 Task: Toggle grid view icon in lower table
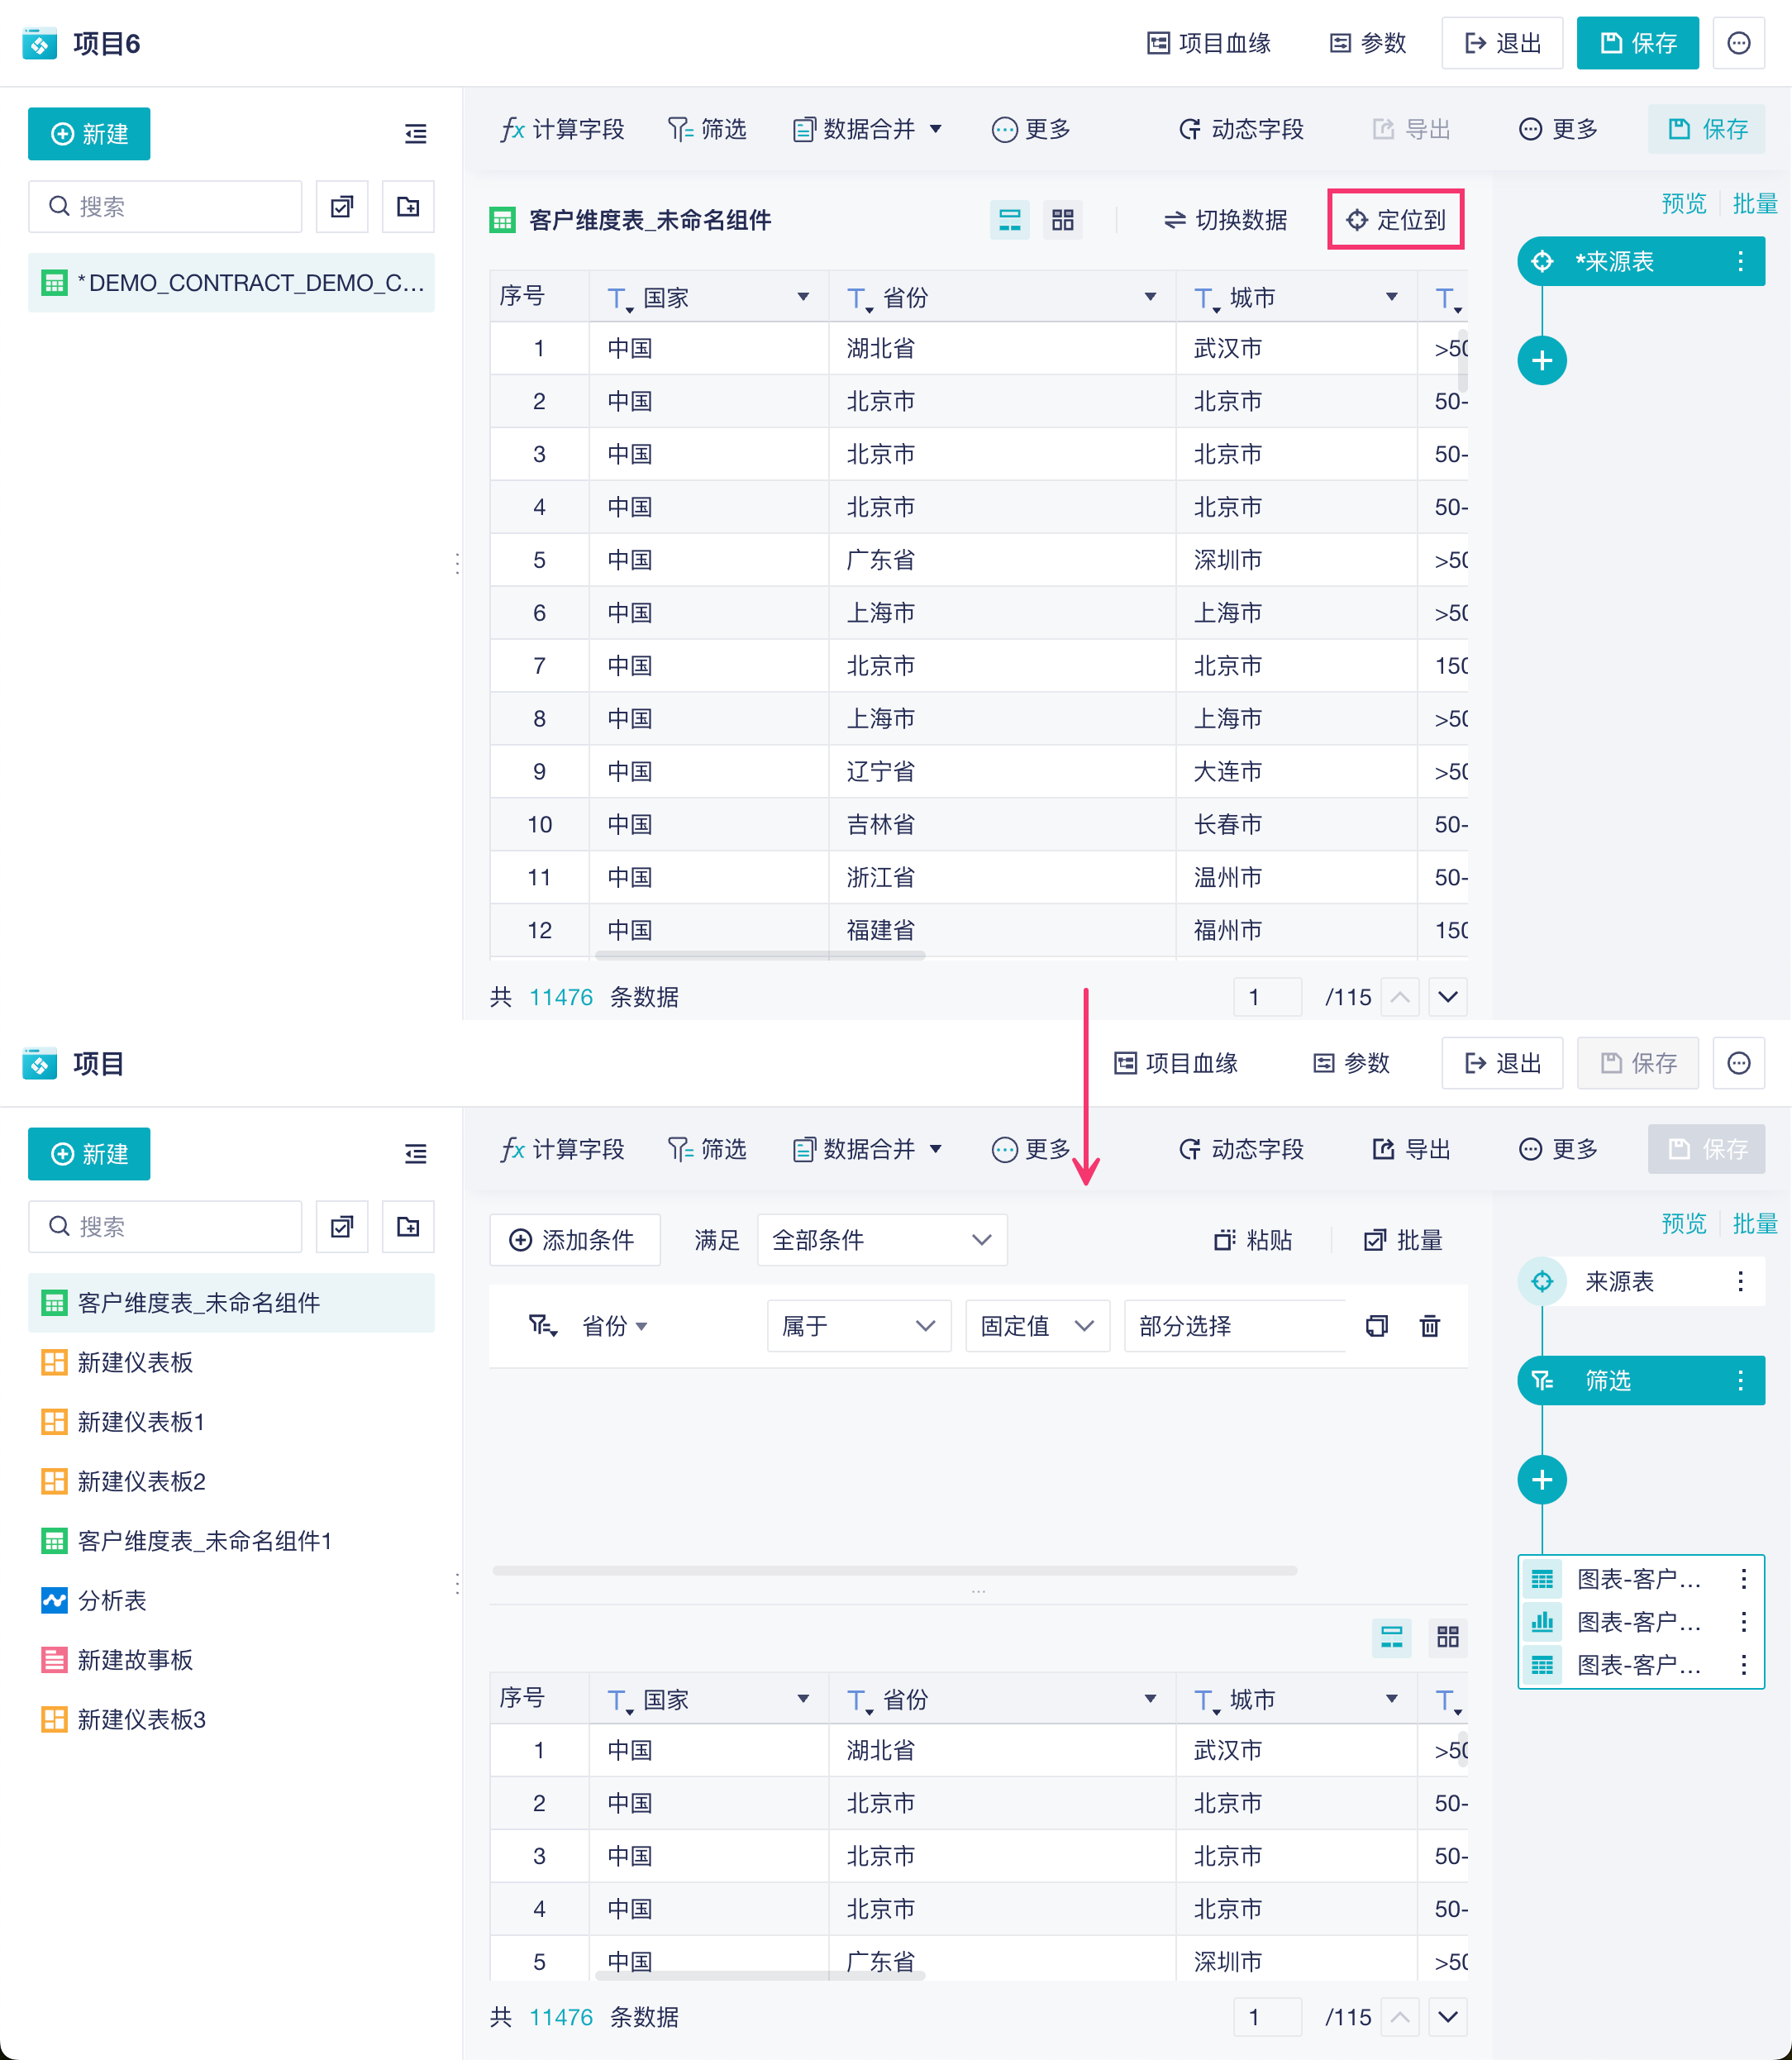1447,1637
